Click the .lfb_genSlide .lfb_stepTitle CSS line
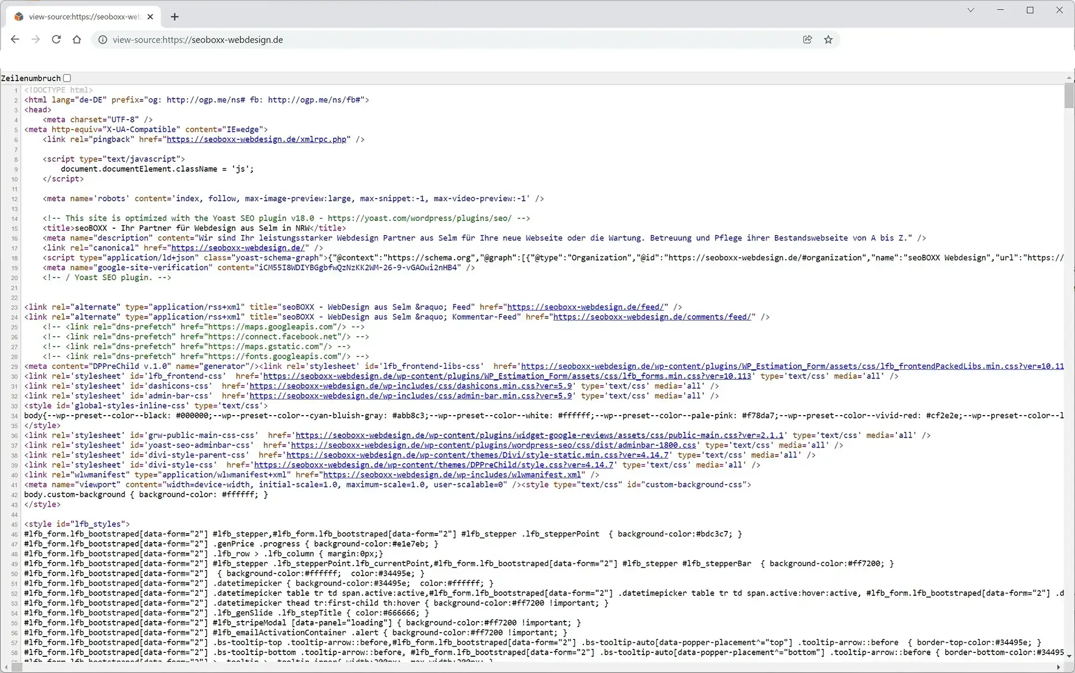The width and height of the screenshot is (1075, 673). 227,613
